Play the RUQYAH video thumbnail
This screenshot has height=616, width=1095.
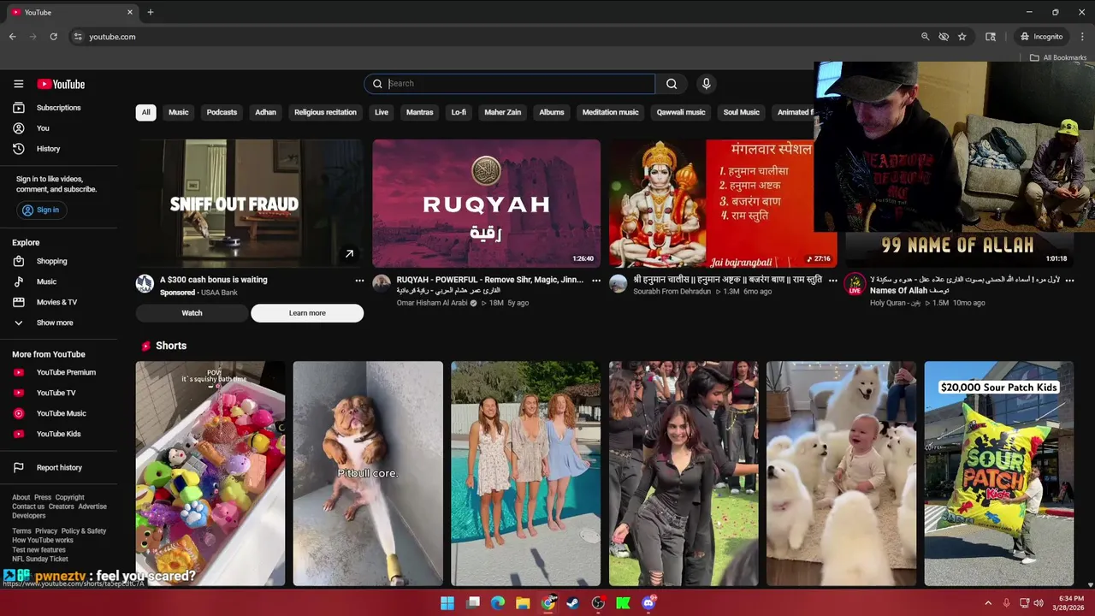click(486, 204)
